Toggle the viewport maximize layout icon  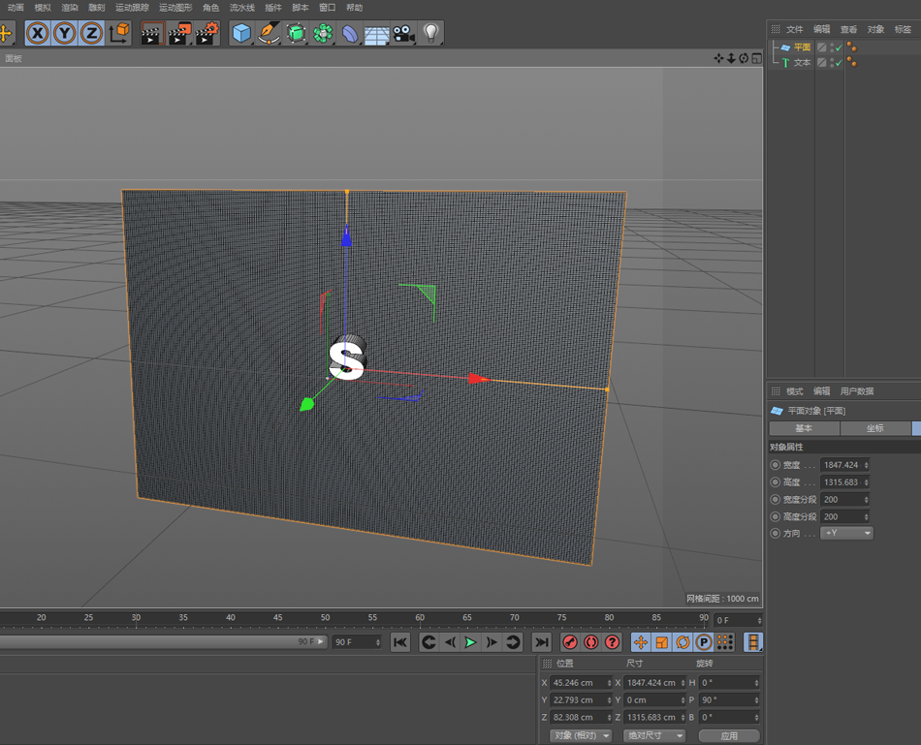click(x=756, y=58)
